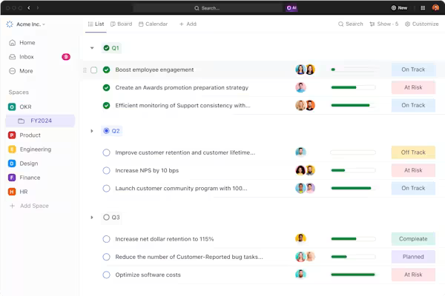Switch to the Board tab
445x296 pixels.
(x=120, y=24)
